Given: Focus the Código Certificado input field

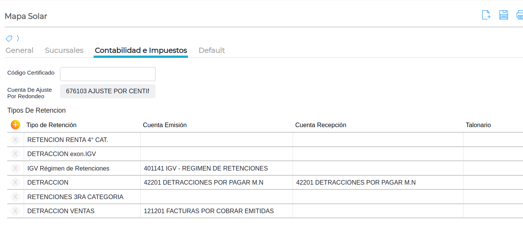Looking at the screenshot, I should tap(108, 74).
